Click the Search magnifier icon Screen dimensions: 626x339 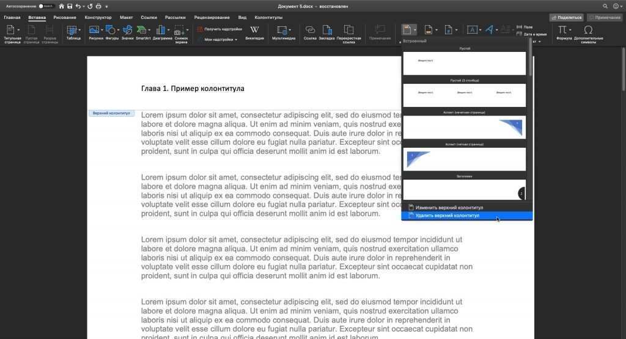605,6
